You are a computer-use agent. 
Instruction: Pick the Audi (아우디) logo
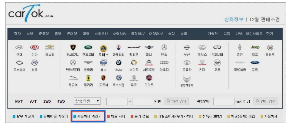pos(164,63)
